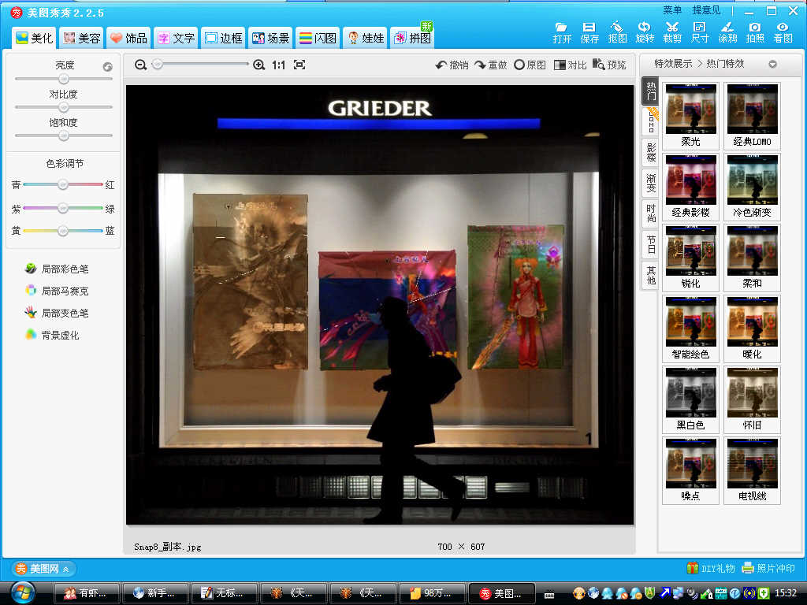The height and width of the screenshot is (605, 807).
Task: Adjust the 饱和度 saturation slider
Action: tap(63, 135)
